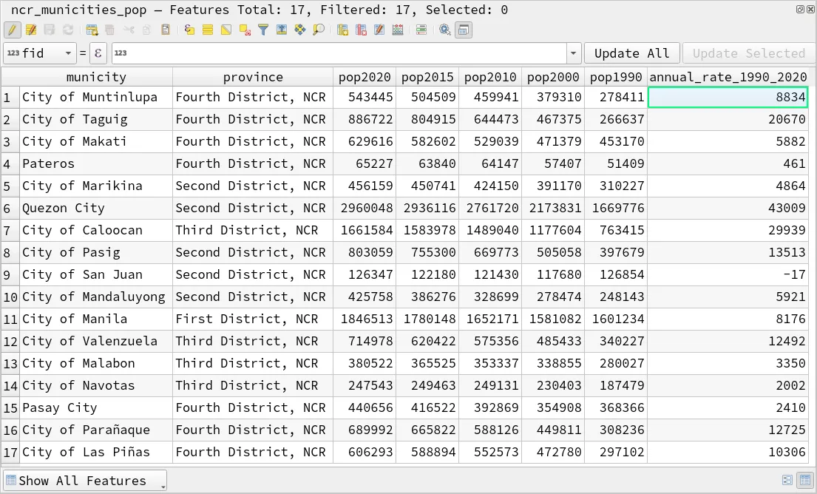Dock the attribute table
This screenshot has height=494, width=817.
(x=462, y=30)
